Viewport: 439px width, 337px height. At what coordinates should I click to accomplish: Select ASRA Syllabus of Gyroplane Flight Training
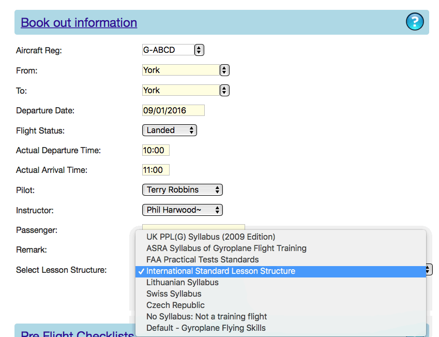tap(226, 248)
